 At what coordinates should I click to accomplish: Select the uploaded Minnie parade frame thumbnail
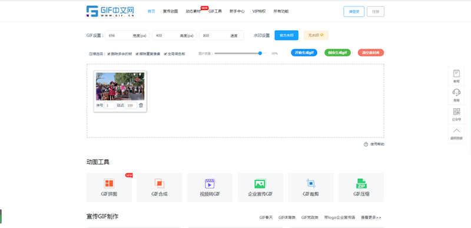120,86
